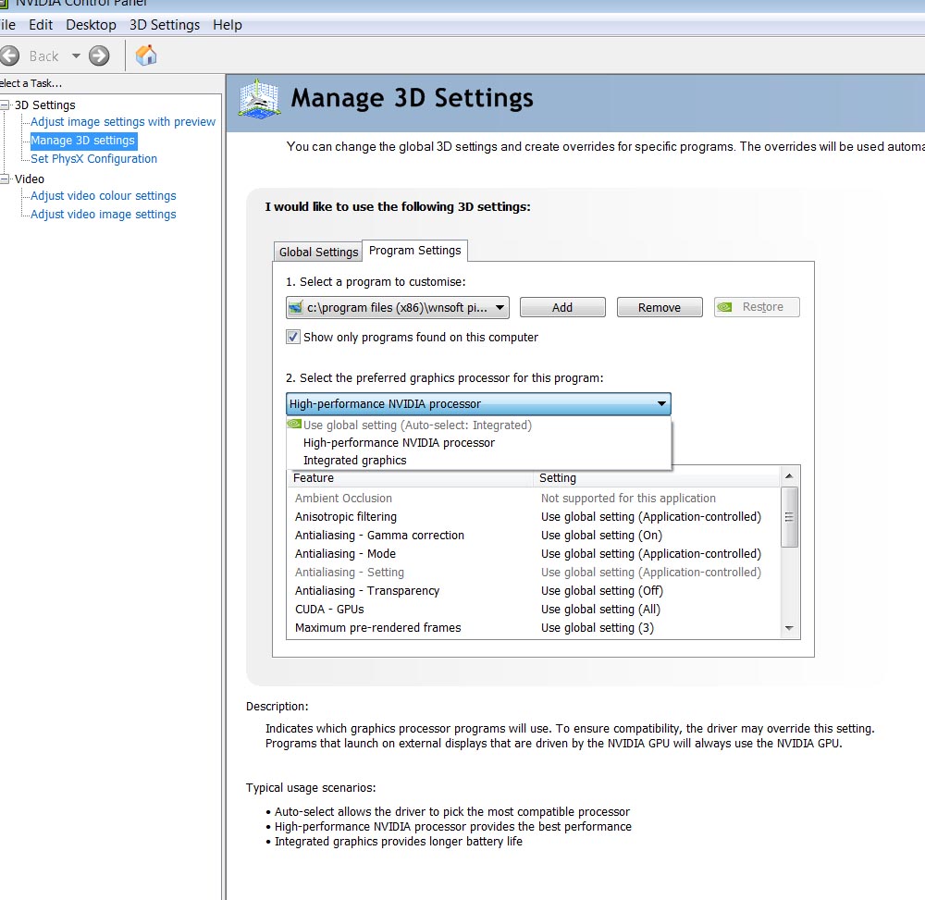Click the Feature column header
The height and width of the screenshot is (900, 925).
click(x=410, y=477)
